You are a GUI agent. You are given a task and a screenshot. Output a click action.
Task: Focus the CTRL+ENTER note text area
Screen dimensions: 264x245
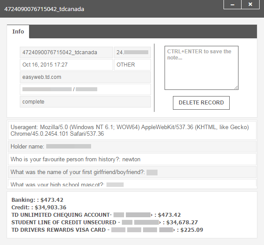[x=202, y=68]
